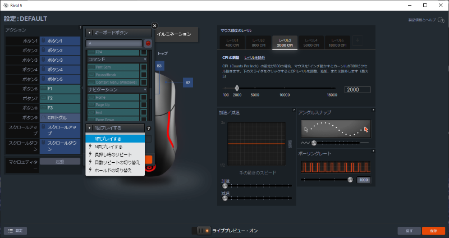Image resolution: width=449 pixels, height=238 pixels.
Task: Open the イルミネーション tab
Action: (x=176, y=34)
